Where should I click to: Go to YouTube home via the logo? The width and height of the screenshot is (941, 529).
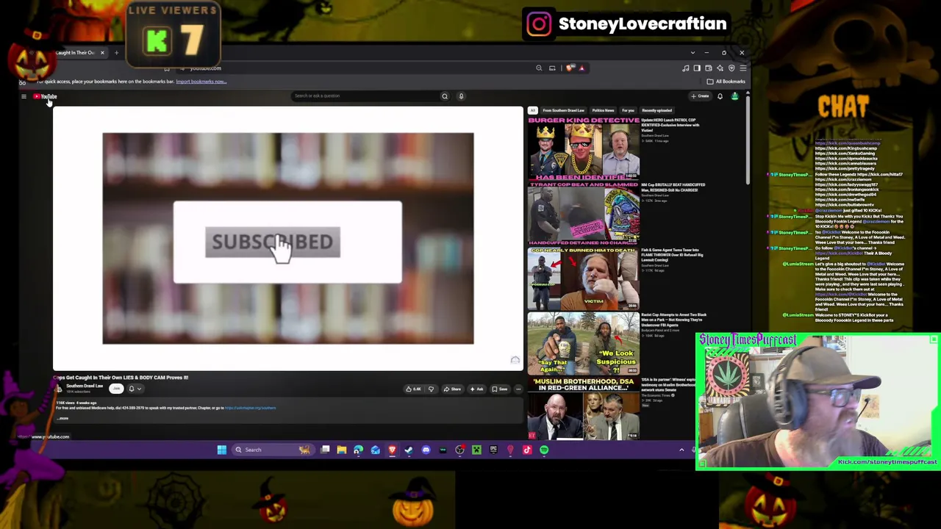(45, 96)
